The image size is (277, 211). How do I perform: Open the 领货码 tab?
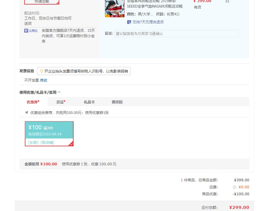[x=117, y=102]
